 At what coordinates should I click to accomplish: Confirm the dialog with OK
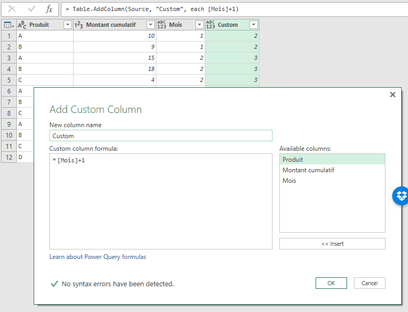(331, 283)
